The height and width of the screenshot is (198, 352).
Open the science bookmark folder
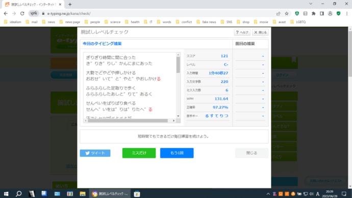[x=112, y=22]
